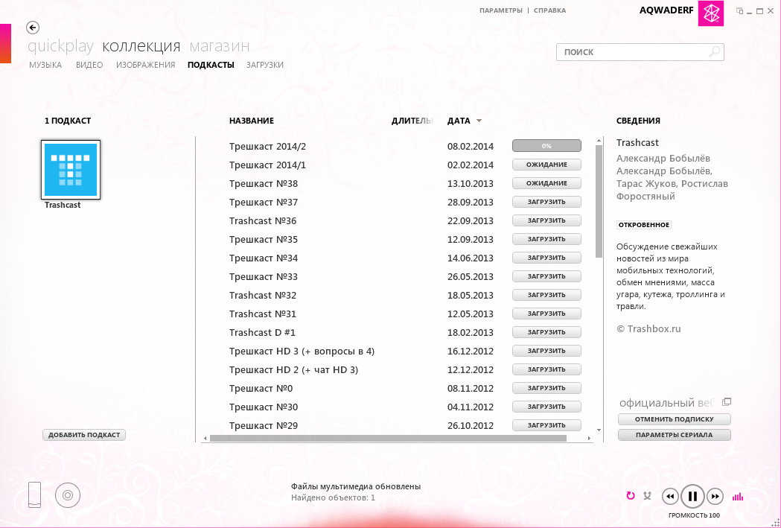
Task: Sort by ДАТА column arrow
Action: (479, 121)
